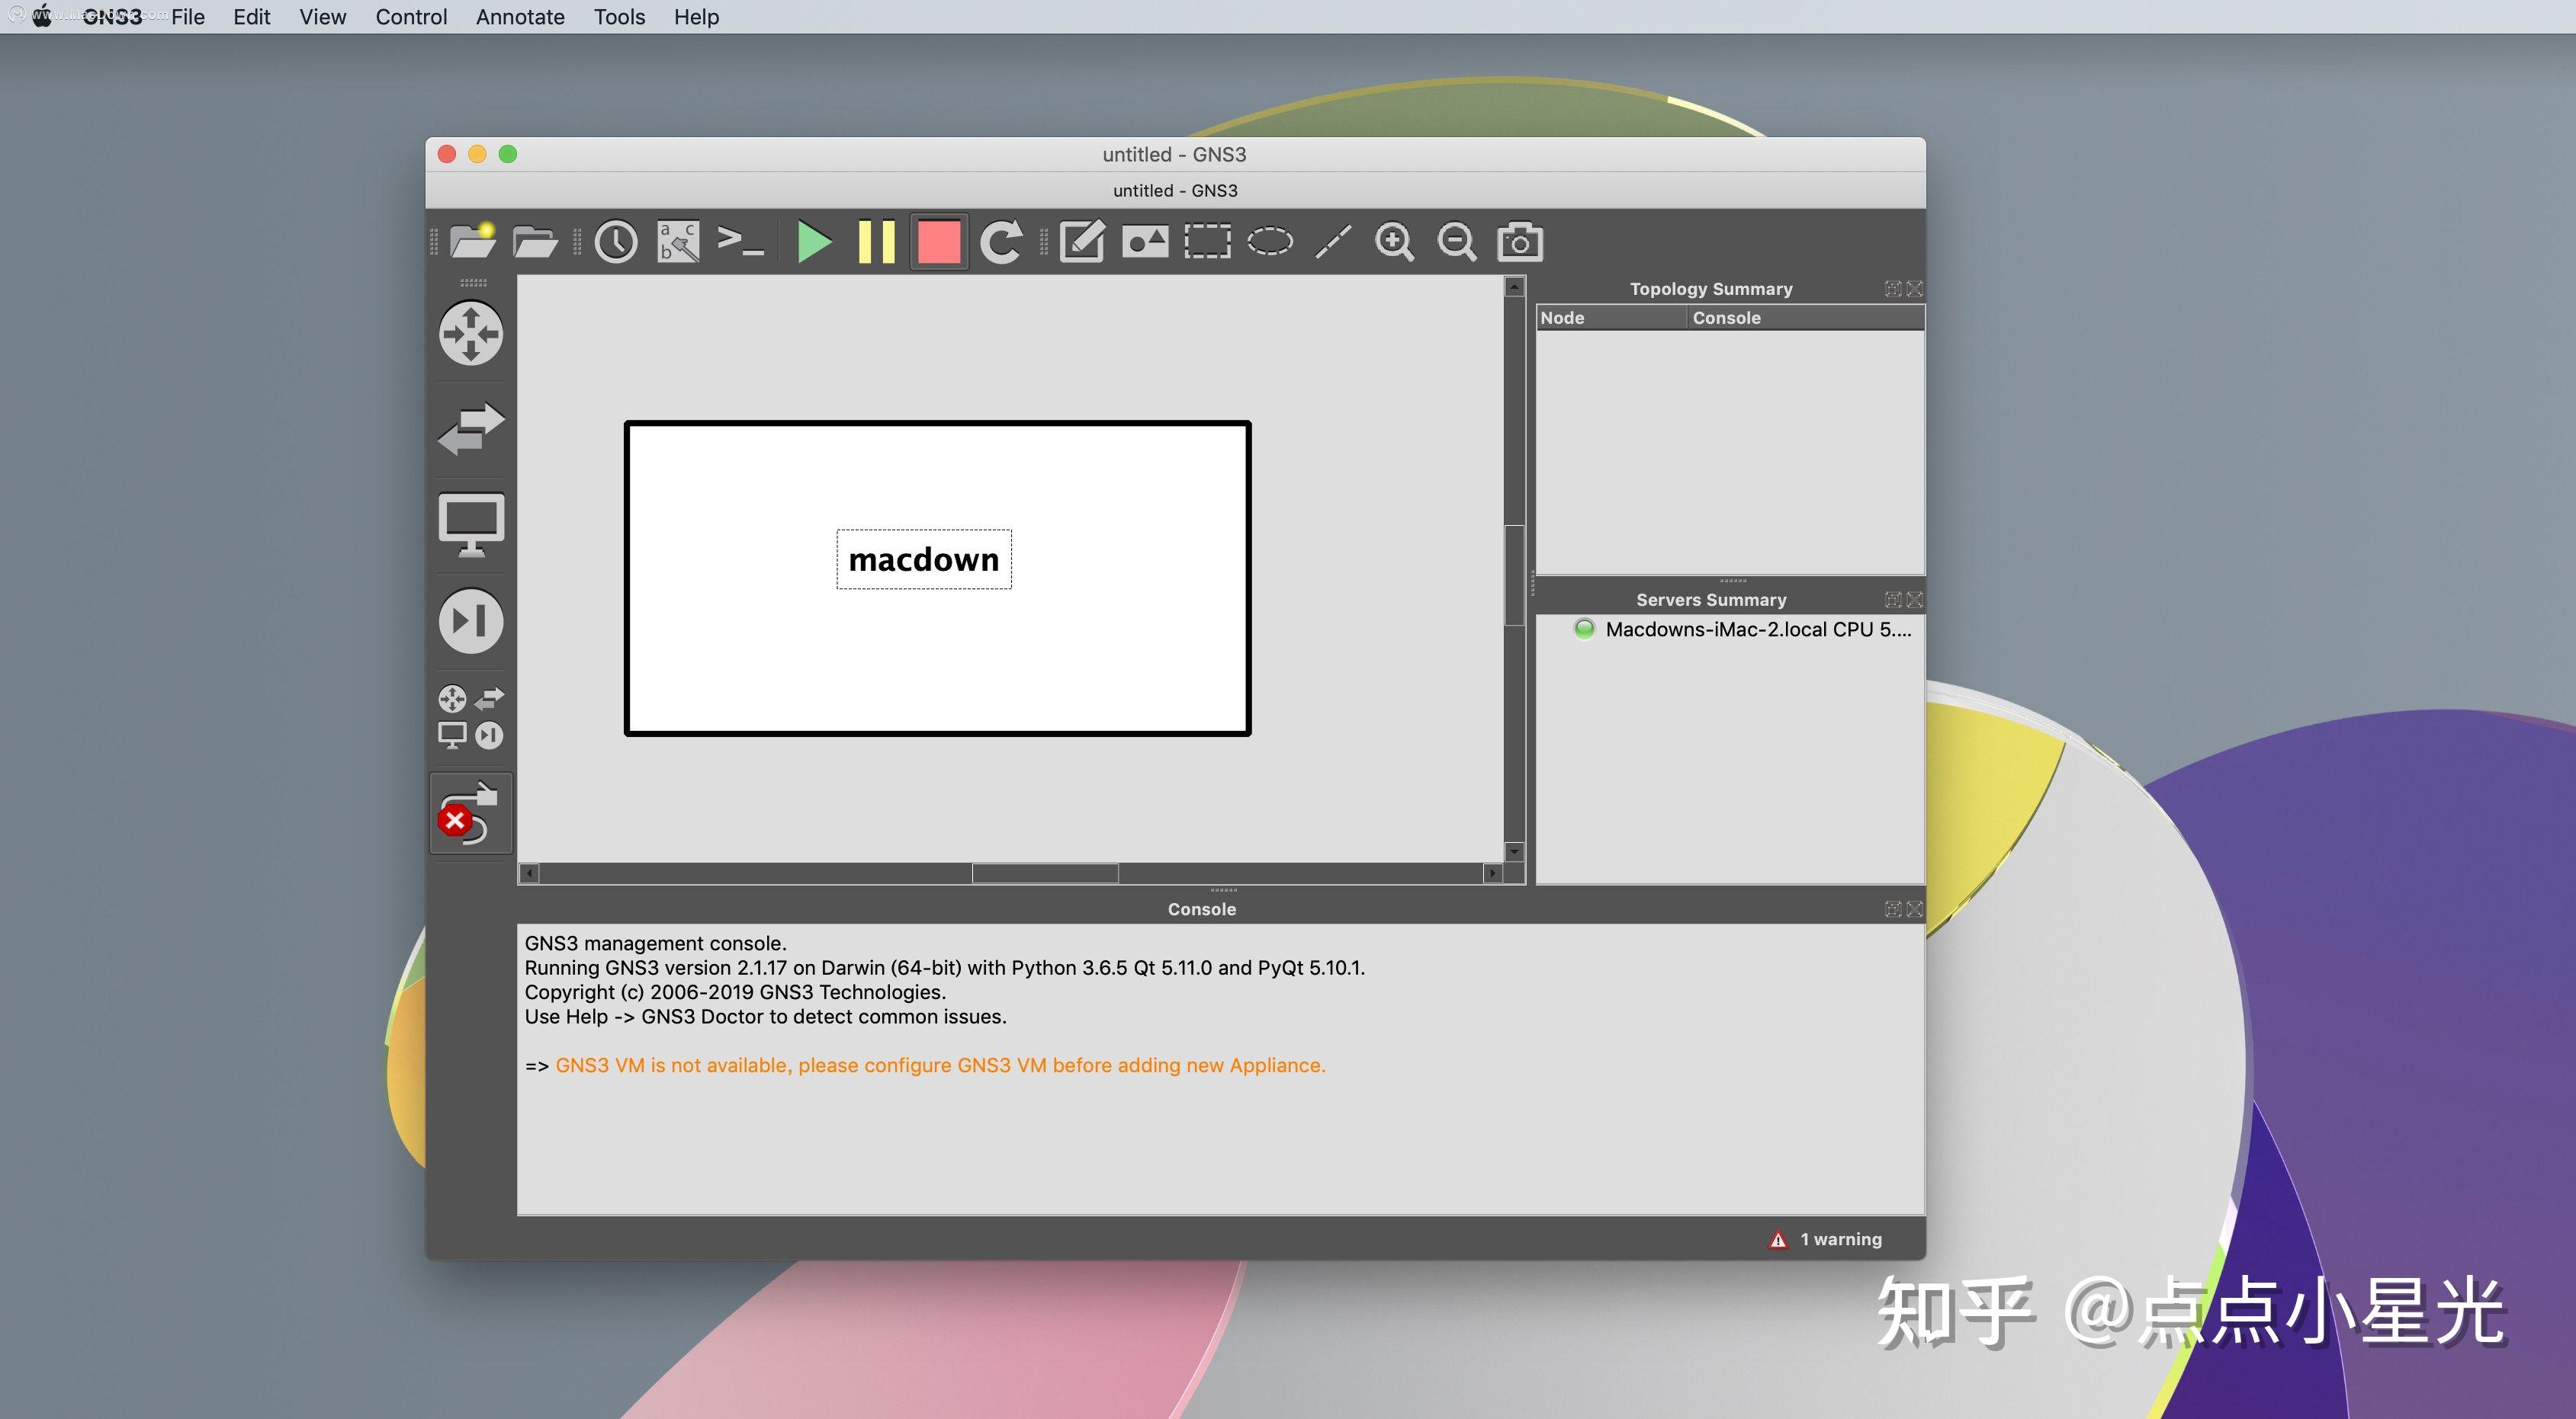Open the Apple system menu

42,16
